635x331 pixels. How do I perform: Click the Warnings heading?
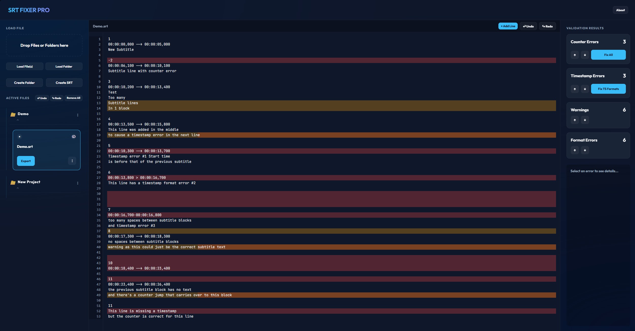click(x=580, y=110)
